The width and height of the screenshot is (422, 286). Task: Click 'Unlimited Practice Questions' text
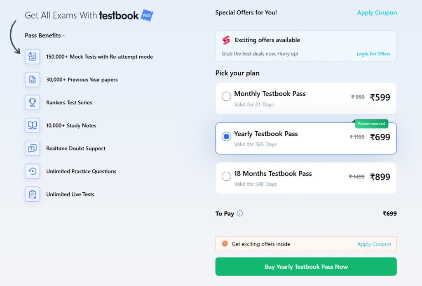[81, 171]
